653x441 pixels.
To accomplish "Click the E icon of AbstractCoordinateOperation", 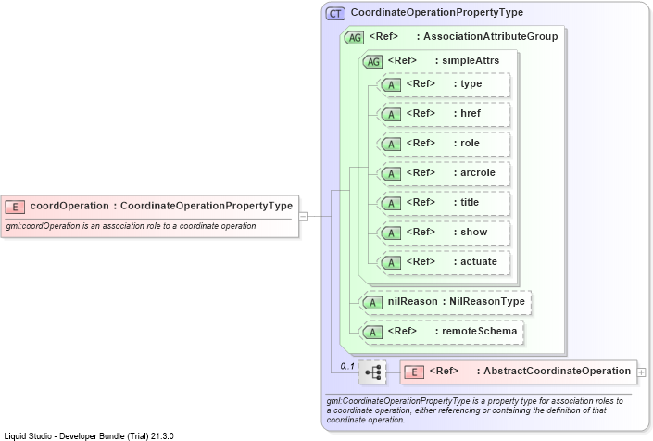I will tap(414, 372).
